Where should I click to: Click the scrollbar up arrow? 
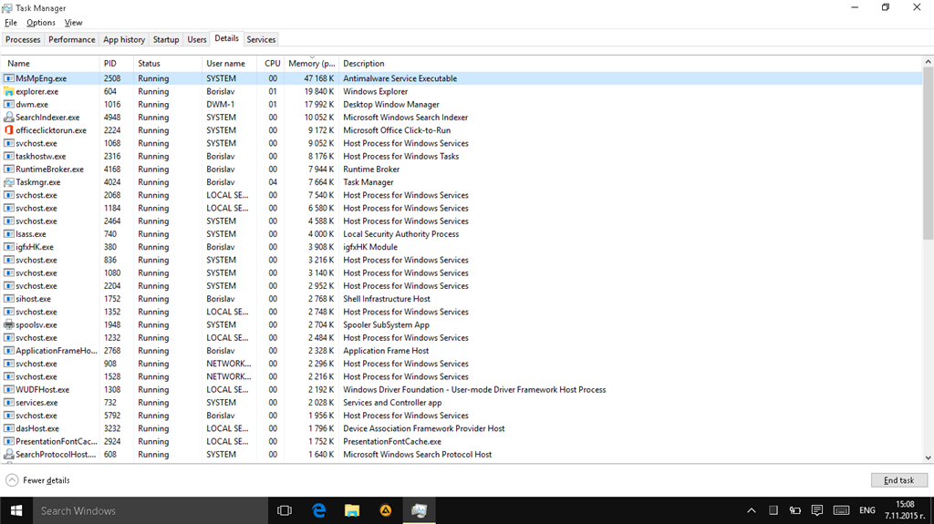click(928, 62)
